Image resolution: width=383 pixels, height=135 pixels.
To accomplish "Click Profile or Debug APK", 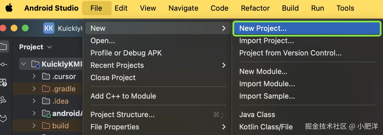I will (x=126, y=53).
